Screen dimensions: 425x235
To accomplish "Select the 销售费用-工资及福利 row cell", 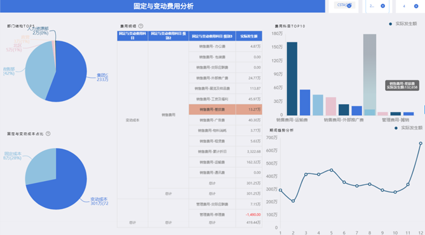I will click(x=212, y=99).
